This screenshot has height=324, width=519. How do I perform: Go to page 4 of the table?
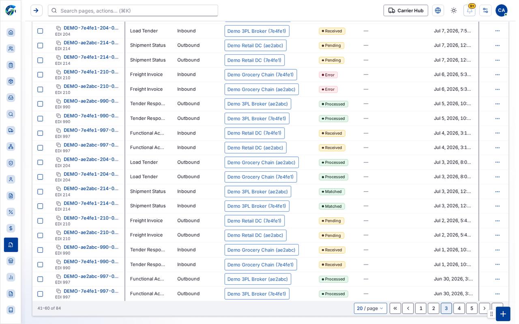459,308
